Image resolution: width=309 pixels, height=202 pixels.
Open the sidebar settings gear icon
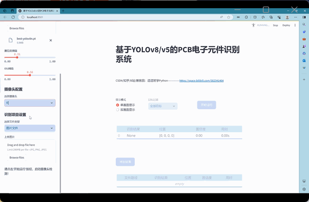[304, 189]
